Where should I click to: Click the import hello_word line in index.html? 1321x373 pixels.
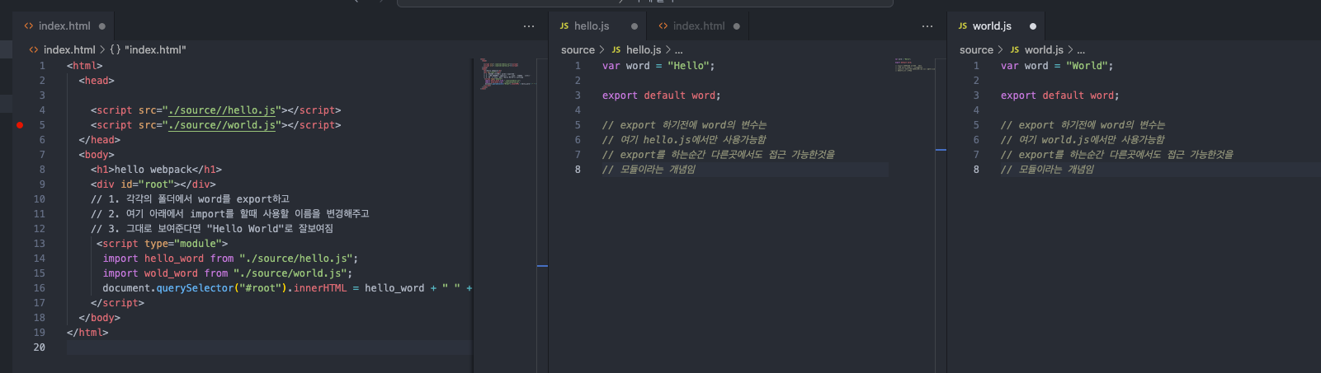(x=230, y=259)
